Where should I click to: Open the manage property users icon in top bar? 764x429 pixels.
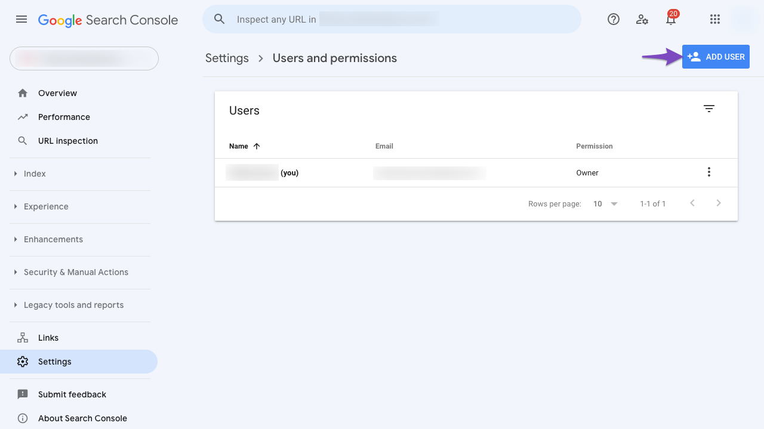coord(642,20)
